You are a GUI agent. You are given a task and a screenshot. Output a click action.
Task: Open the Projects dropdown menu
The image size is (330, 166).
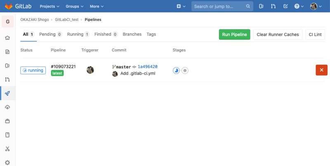(49, 6)
